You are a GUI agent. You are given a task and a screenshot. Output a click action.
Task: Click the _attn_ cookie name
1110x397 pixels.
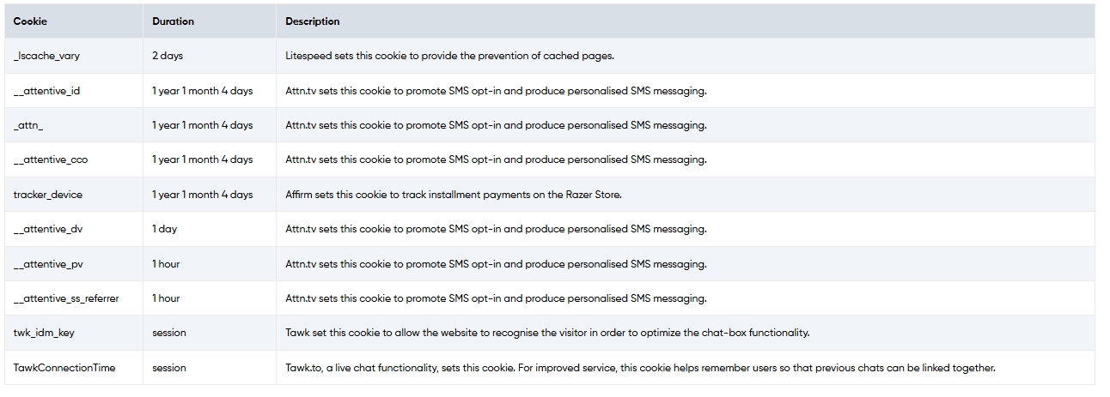pyautogui.click(x=28, y=125)
